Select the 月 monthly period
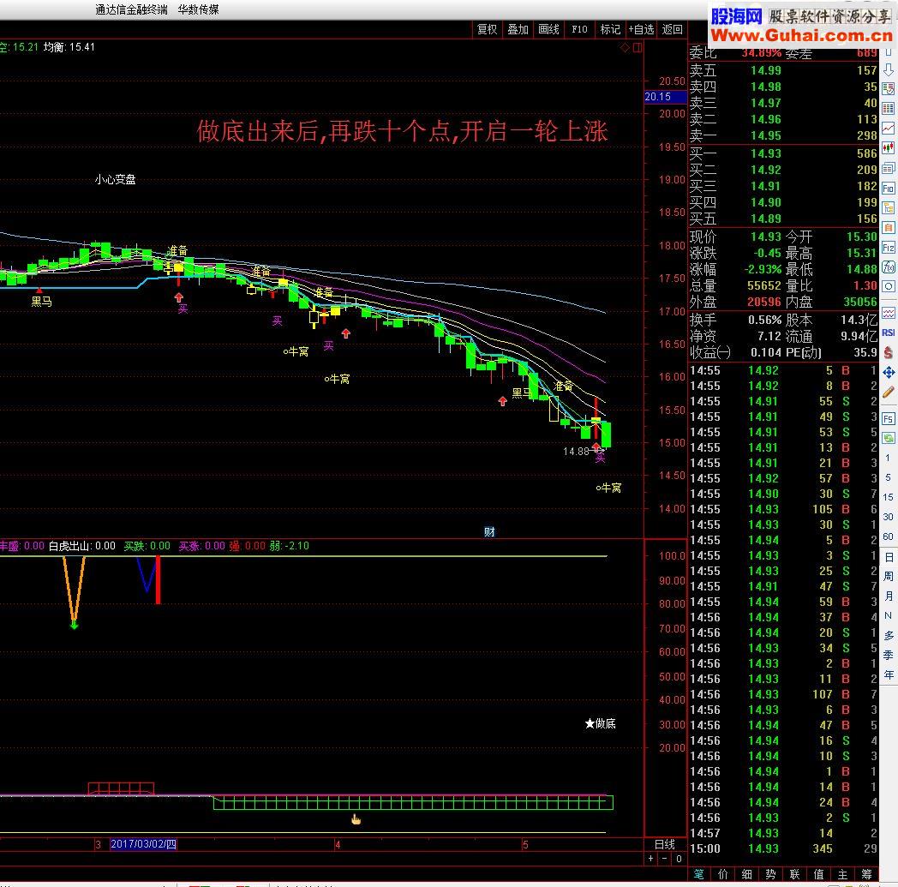The width and height of the screenshot is (898, 887). click(889, 596)
